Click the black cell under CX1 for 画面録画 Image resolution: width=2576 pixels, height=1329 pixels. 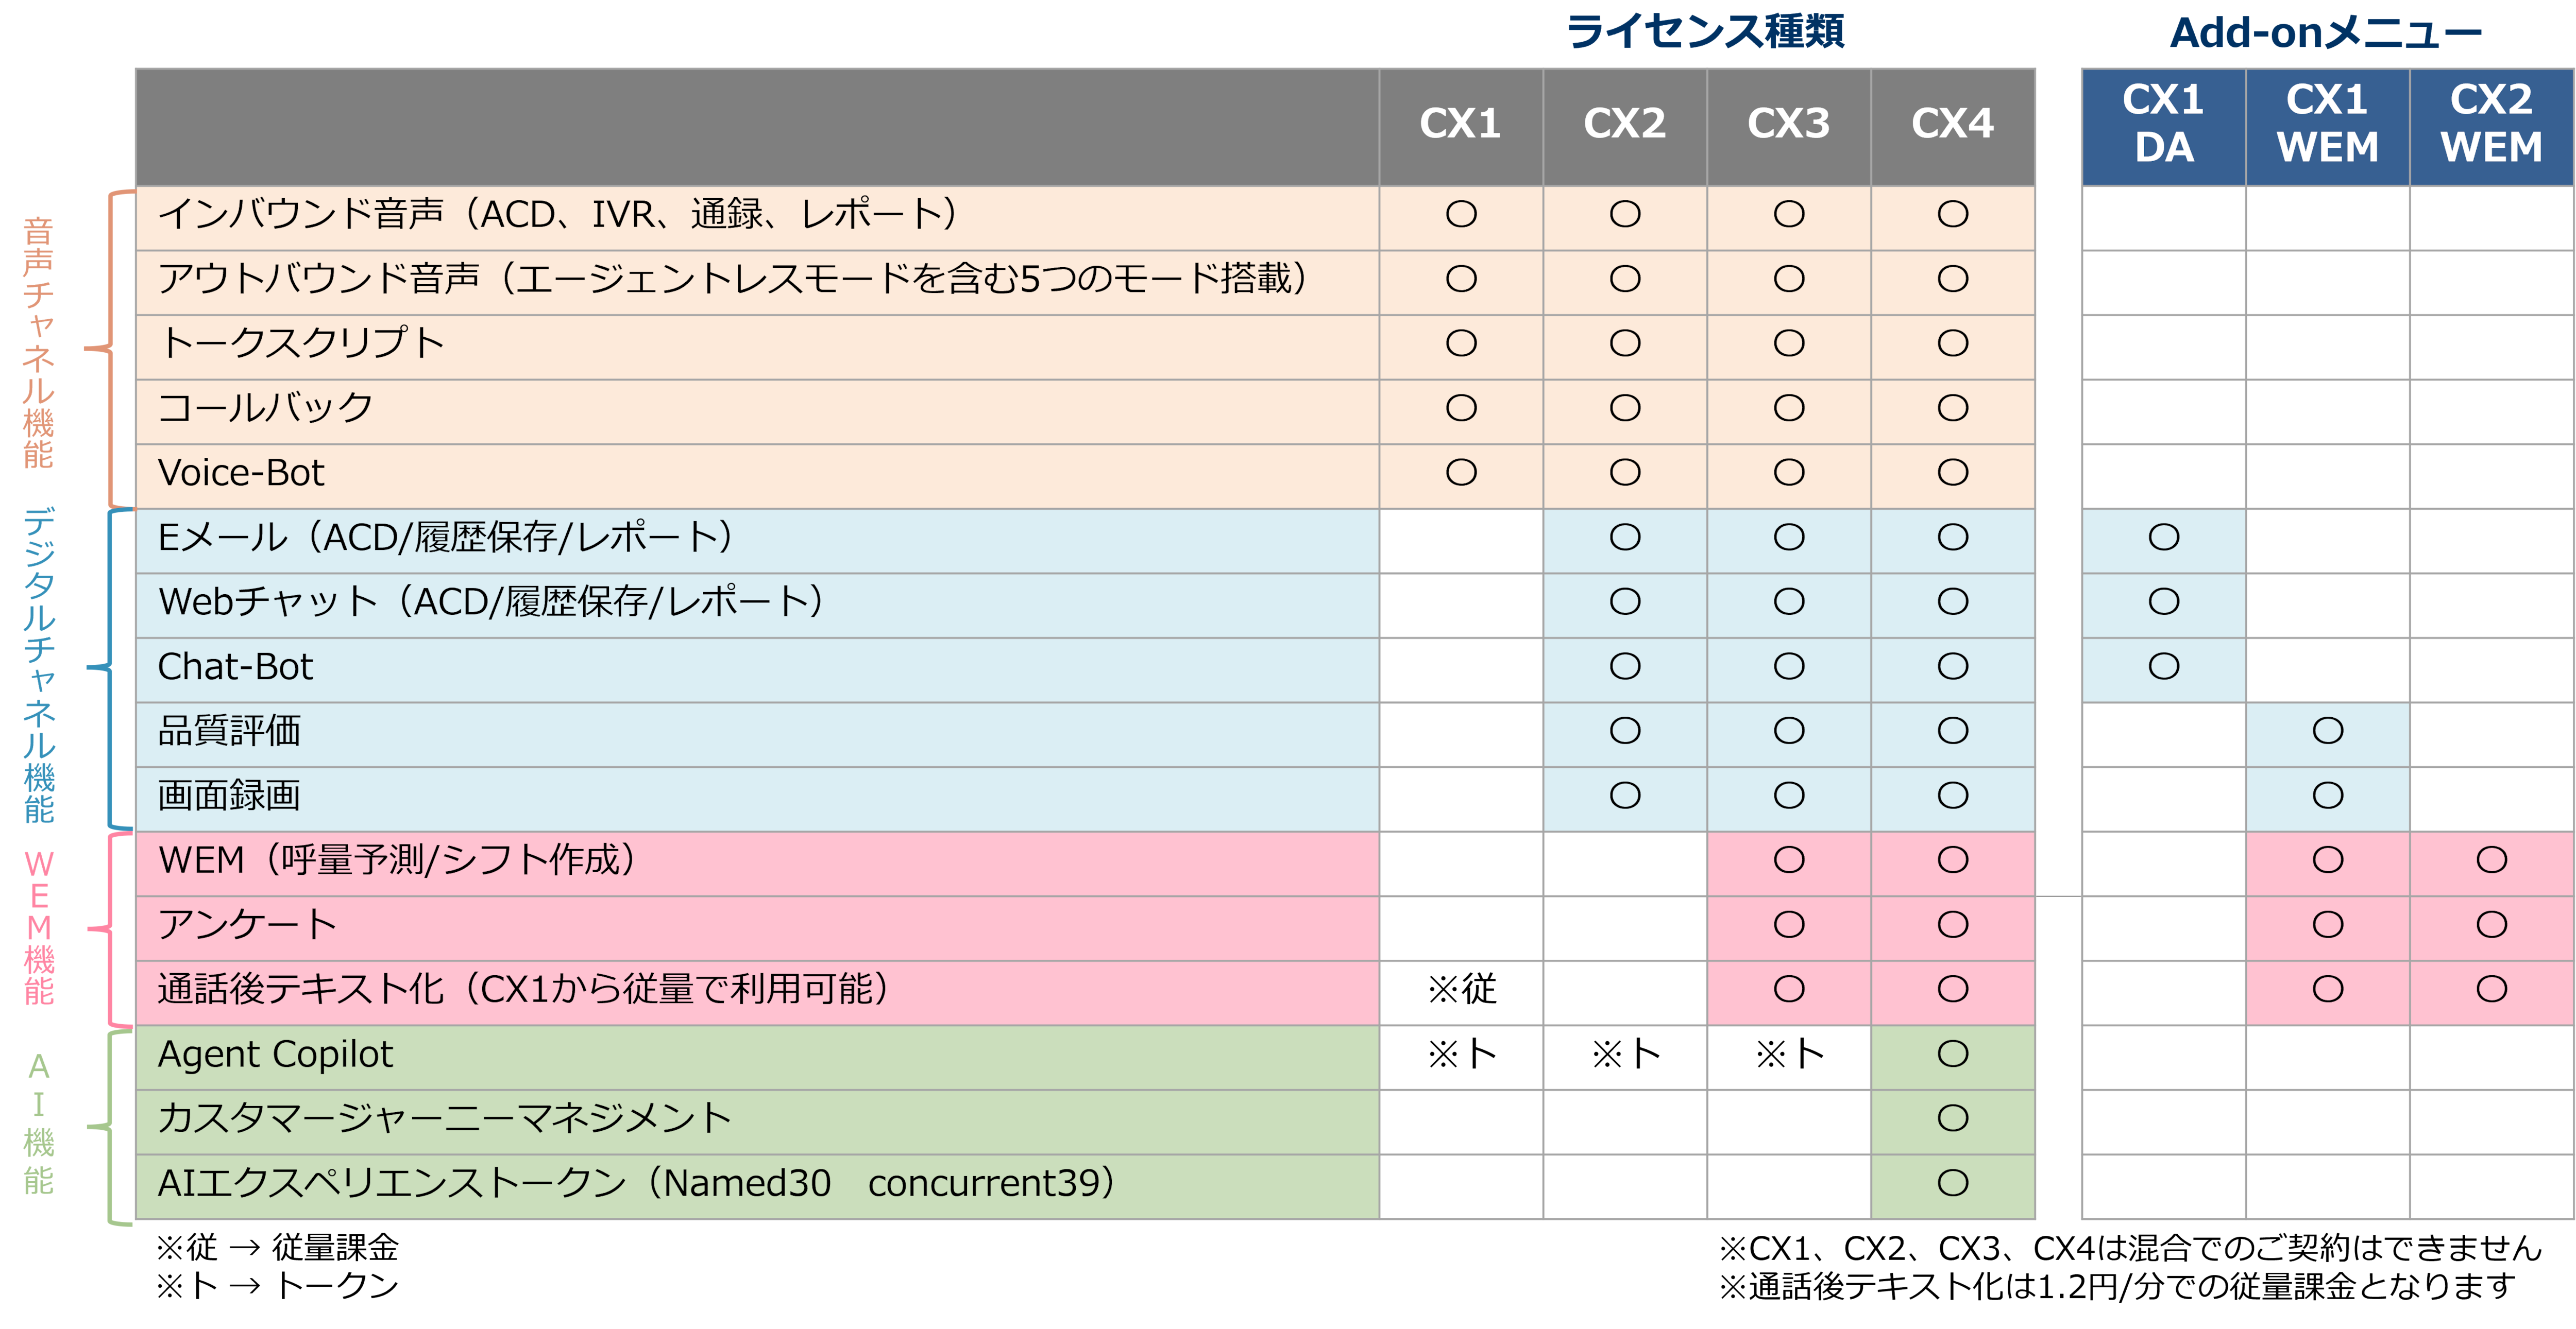coord(1460,797)
